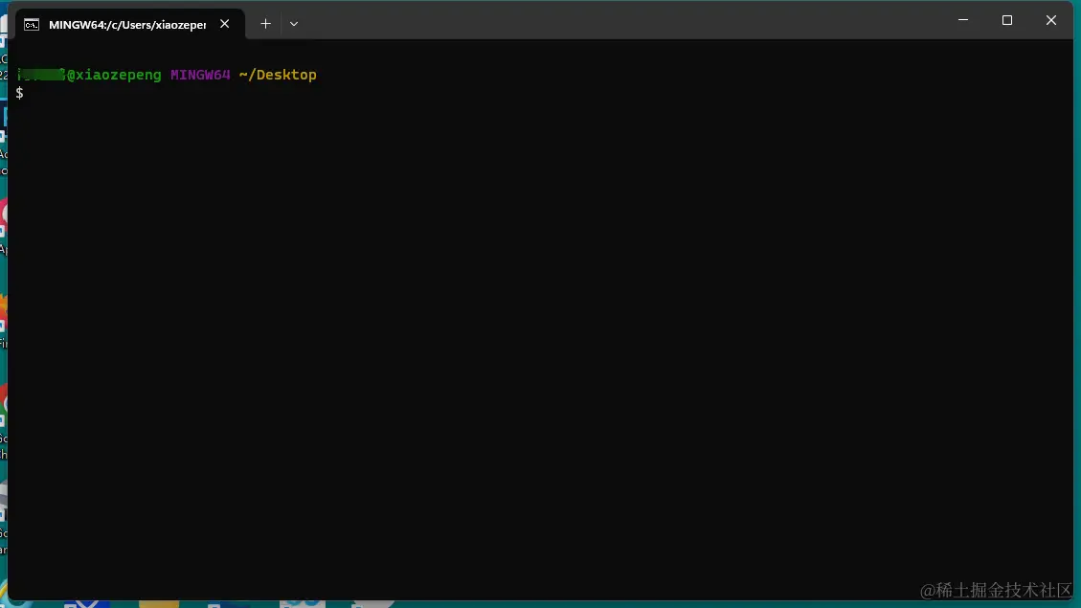The width and height of the screenshot is (1081, 608).
Task: Click the @xiaozepeng hostname text
Action: click(115, 75)
